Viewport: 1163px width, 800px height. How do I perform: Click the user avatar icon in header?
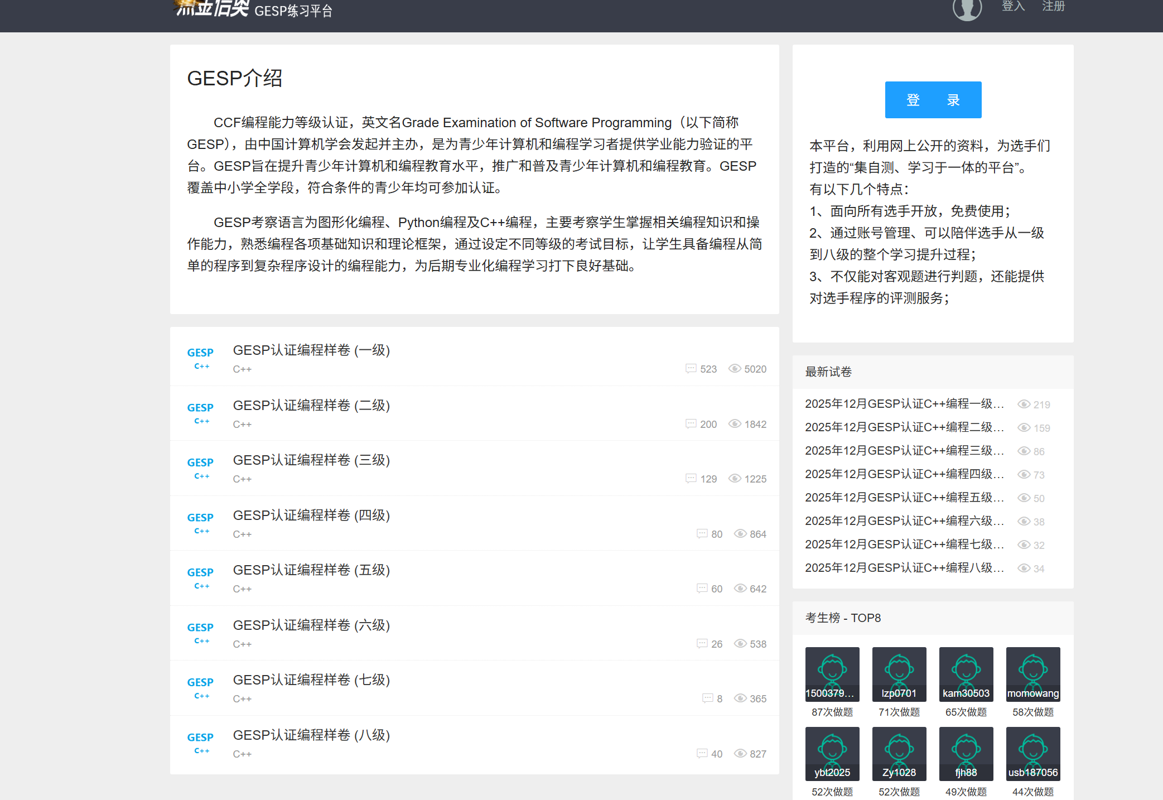pos(967,8)
